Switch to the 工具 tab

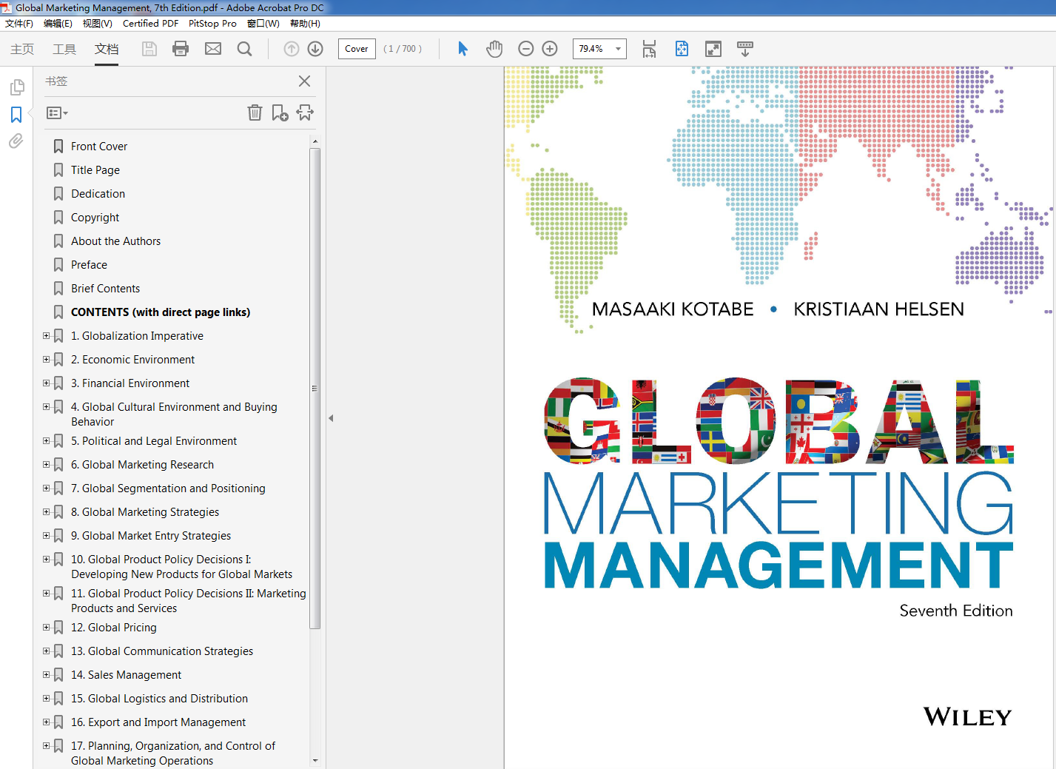point(64,49)
